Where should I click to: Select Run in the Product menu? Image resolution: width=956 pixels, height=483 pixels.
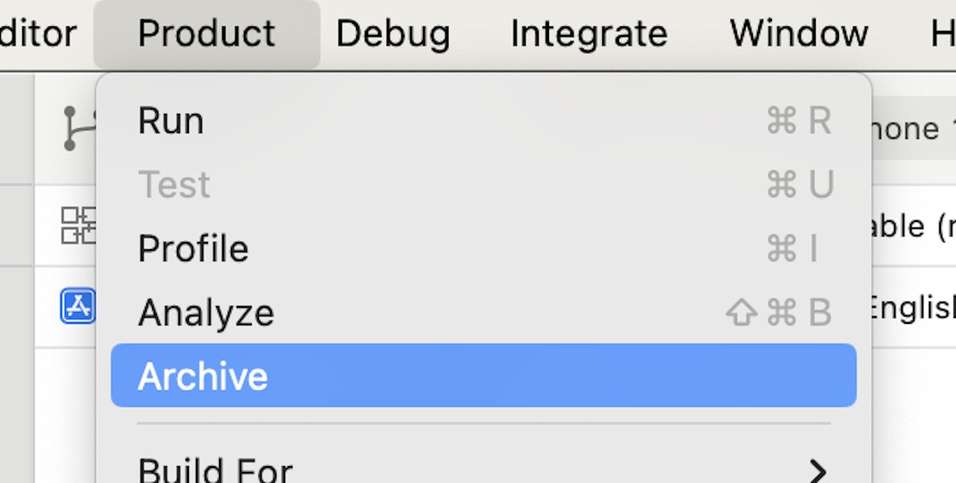tap(170, 121)
